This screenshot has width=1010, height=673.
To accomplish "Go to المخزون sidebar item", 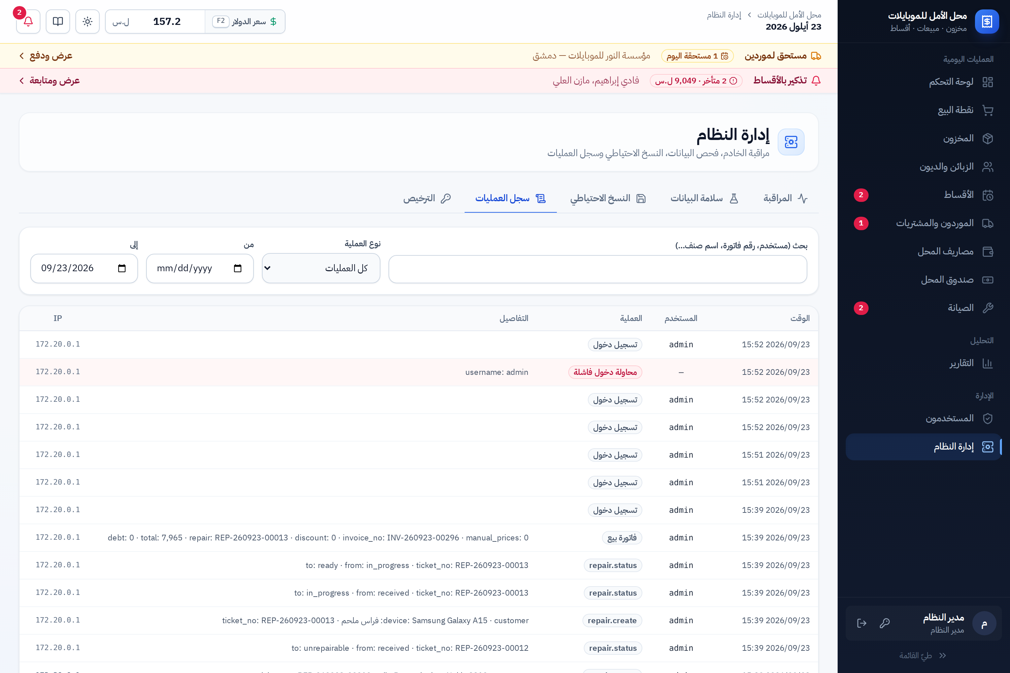I will pyautogui.click(x=923, y=139).
